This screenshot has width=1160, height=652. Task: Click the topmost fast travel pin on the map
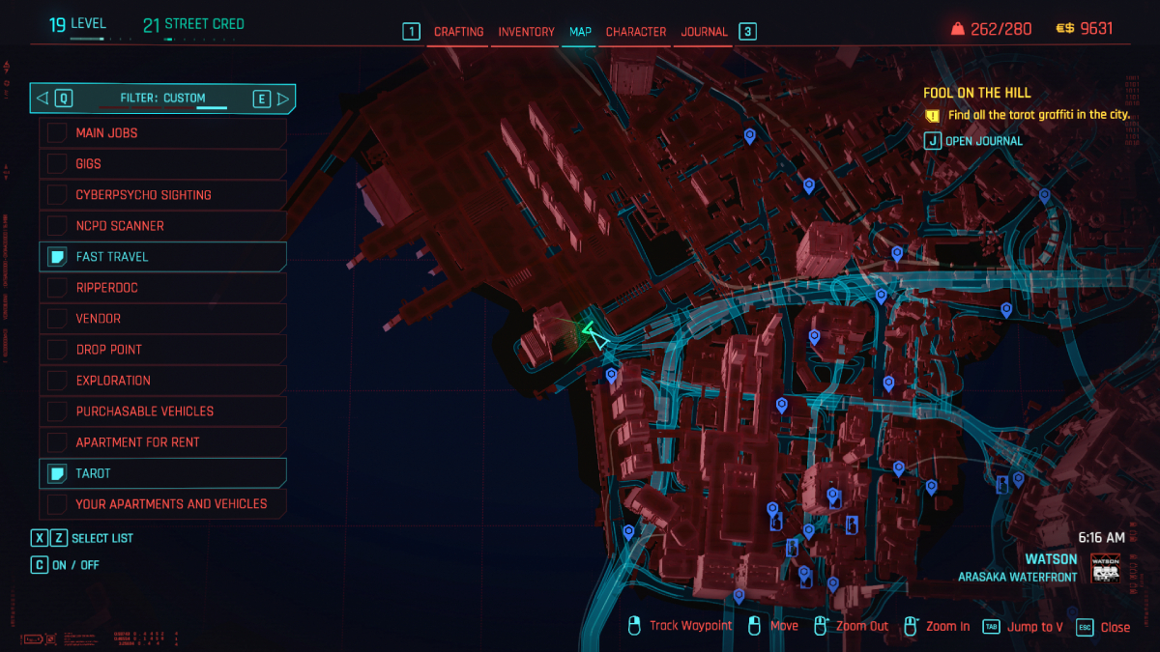tap(749, 136)
